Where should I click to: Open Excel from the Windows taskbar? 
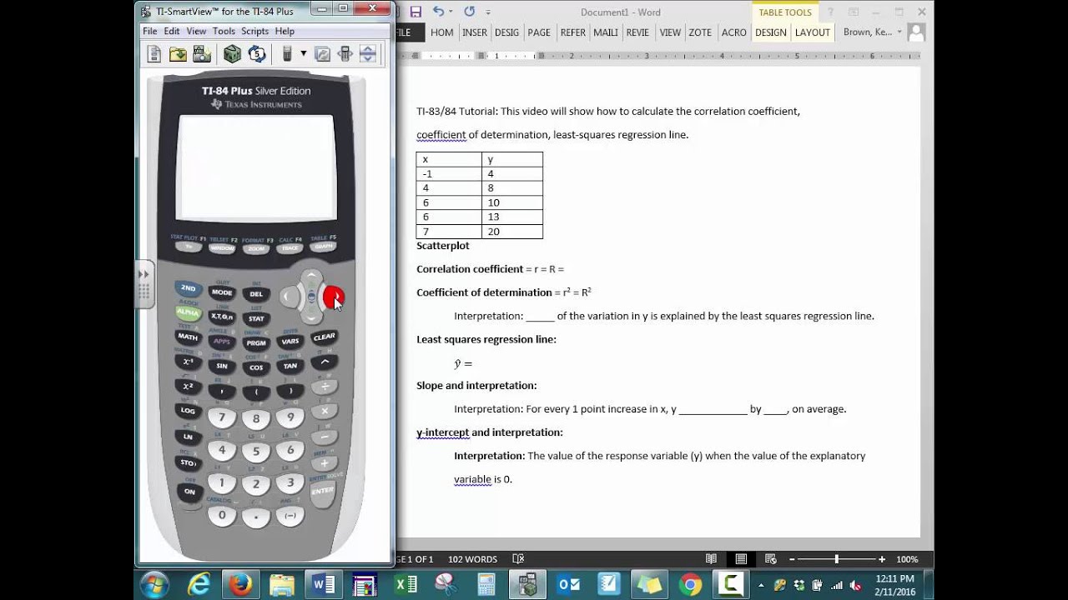(x=406, y=584)
